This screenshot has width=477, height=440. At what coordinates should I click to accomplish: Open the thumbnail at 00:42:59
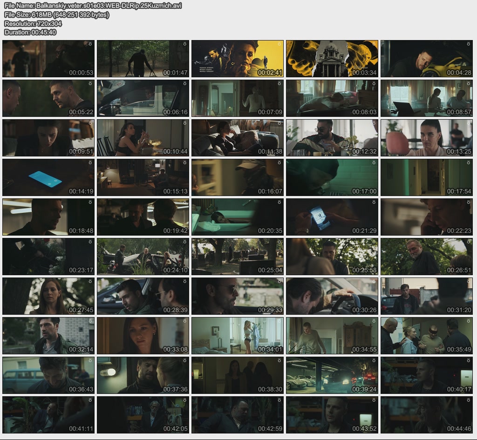[x=238, y=415]
